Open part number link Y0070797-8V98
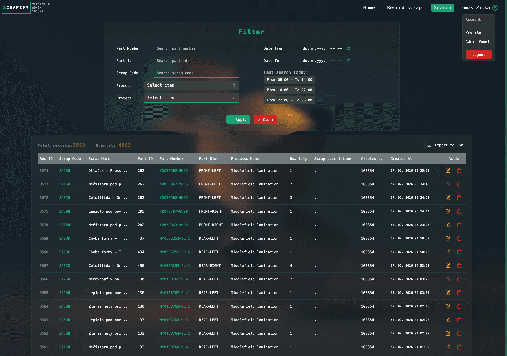507x356 pixels. [x=174, y=211]
